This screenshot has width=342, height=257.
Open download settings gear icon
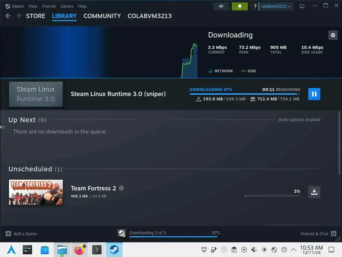pos(333,35)
